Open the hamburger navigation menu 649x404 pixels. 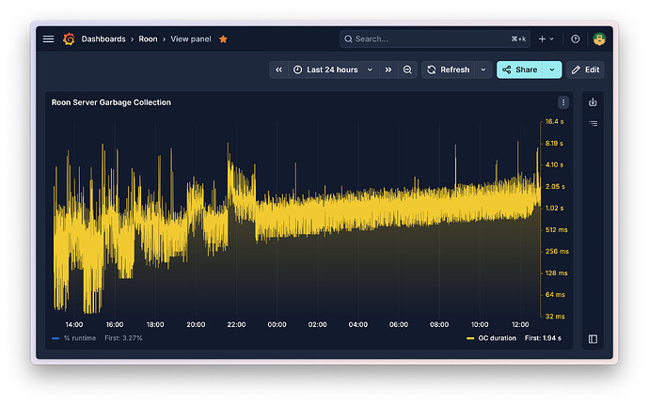(48, 39)
